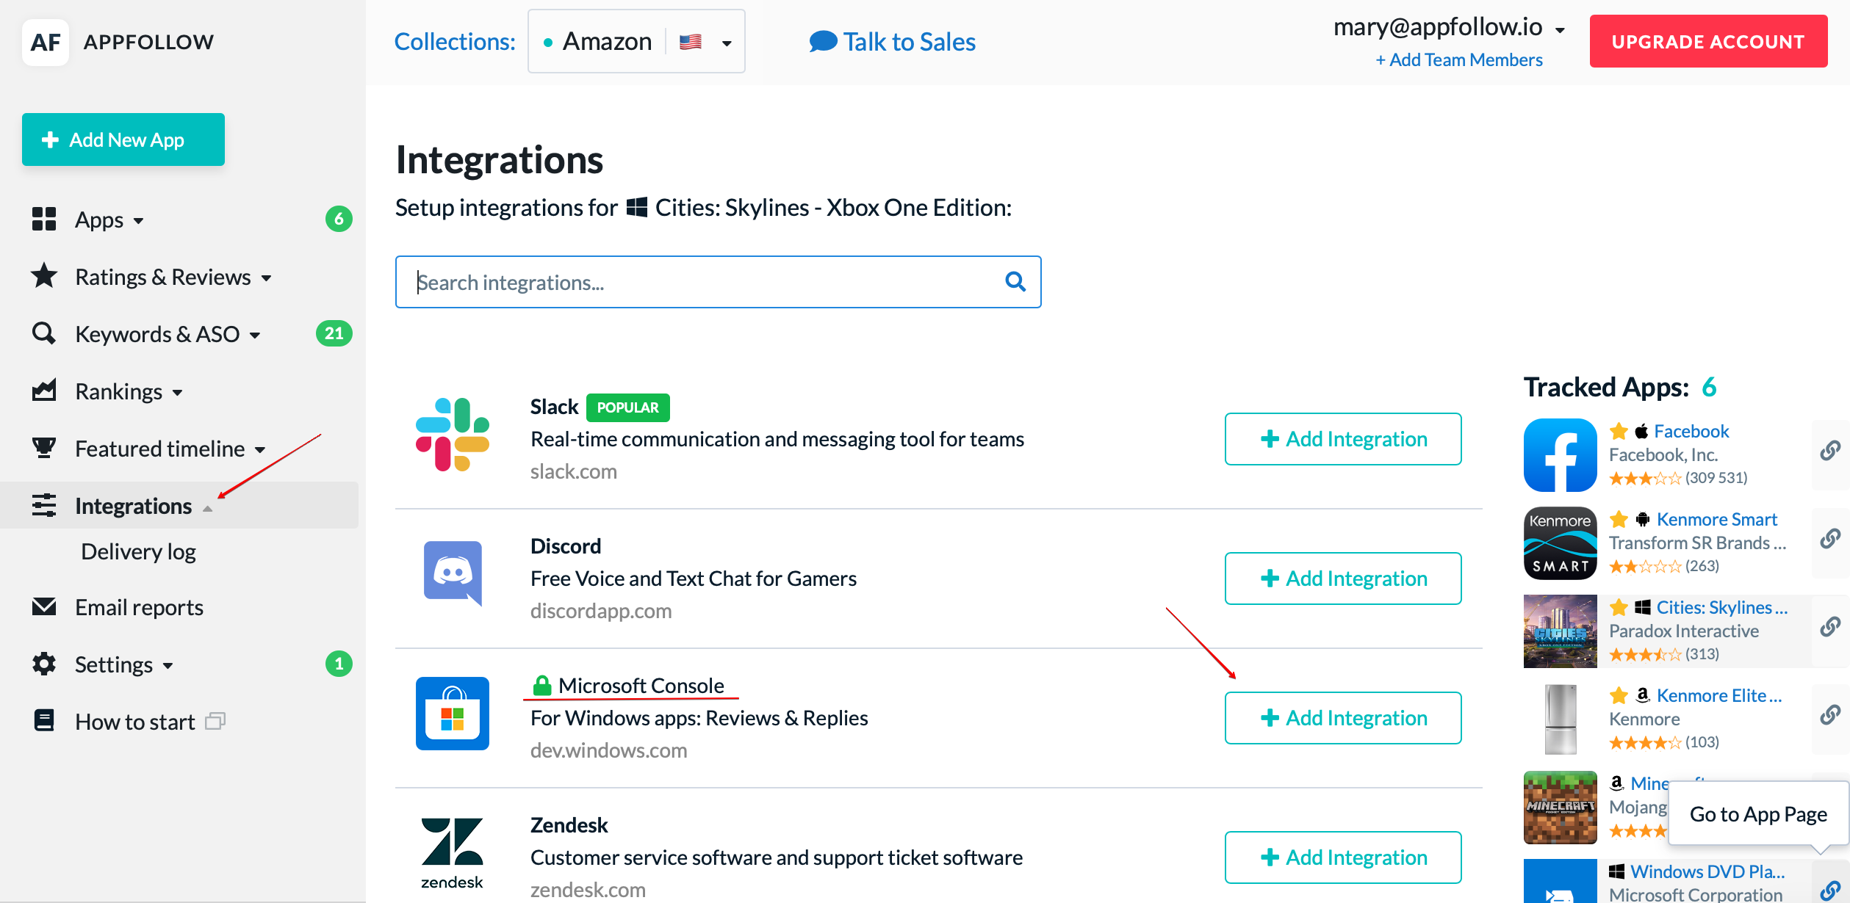Add the Microsoft Console integration
The width and height of the screenshot is (1850, 903).
click(1343, 718)
